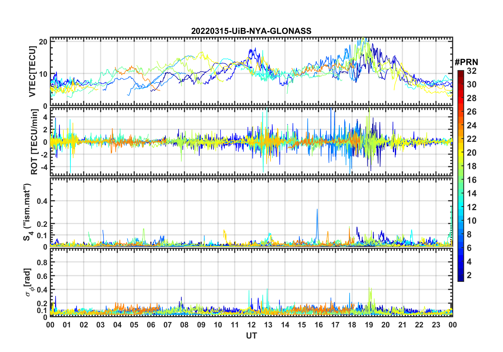Image resolution: width=503 pixels, height=352 pixels.
Task: Click VTEC axis tick label 20
Action: pos(43,42)
